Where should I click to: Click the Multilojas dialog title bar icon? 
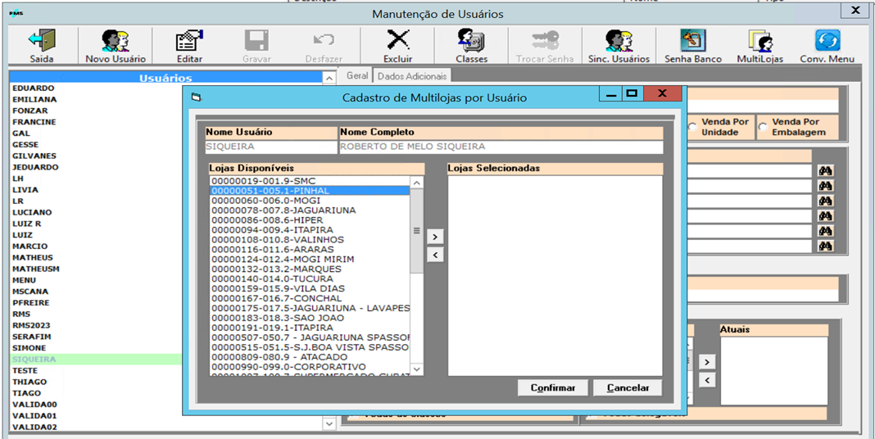[x=195, y=97]
